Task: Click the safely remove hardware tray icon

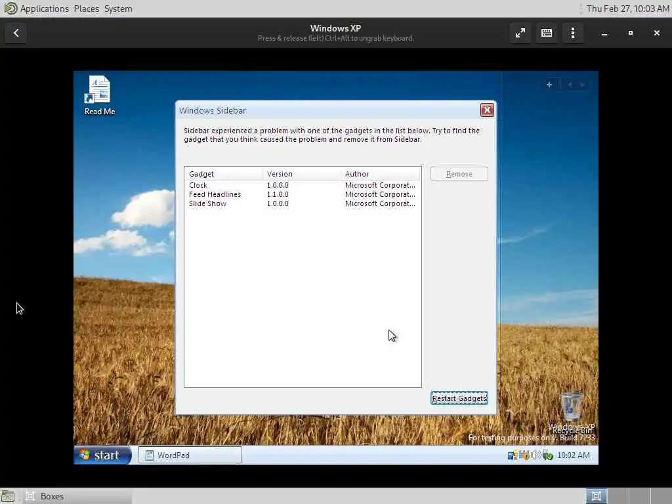Action: coord(547,455)
